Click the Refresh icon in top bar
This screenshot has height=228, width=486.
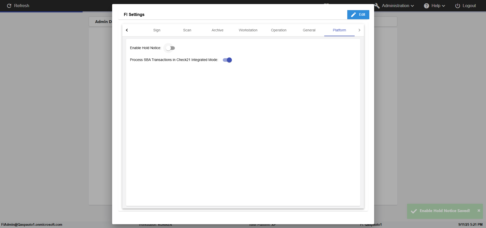(9, 6)
